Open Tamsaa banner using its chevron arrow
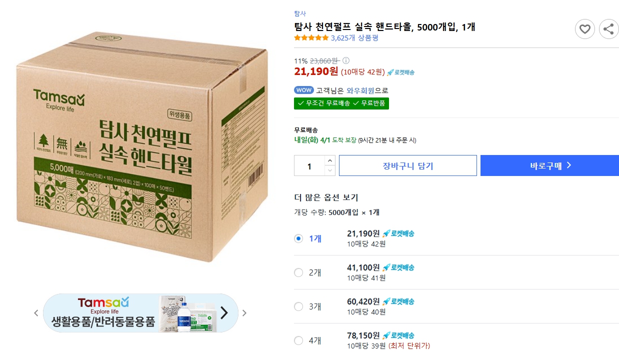619x360 pixels. (x=224, y=313)
